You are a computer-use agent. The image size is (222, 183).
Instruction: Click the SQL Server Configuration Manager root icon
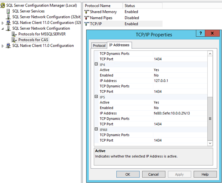click(3, 5)
